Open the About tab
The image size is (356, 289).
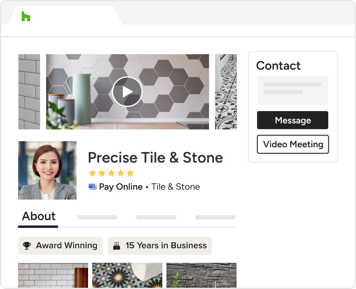(x=38, y=216)
